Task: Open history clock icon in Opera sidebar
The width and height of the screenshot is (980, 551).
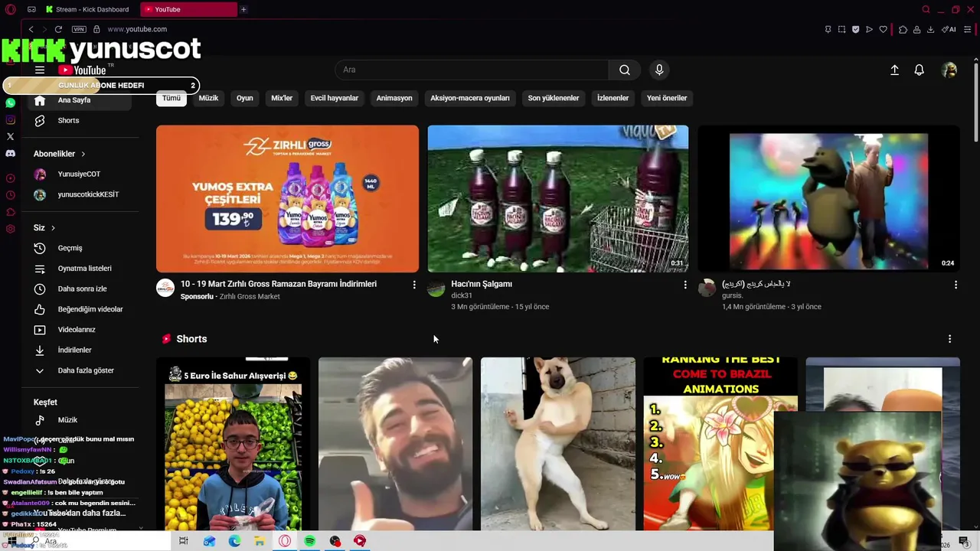Action: [x=10, y=195]
